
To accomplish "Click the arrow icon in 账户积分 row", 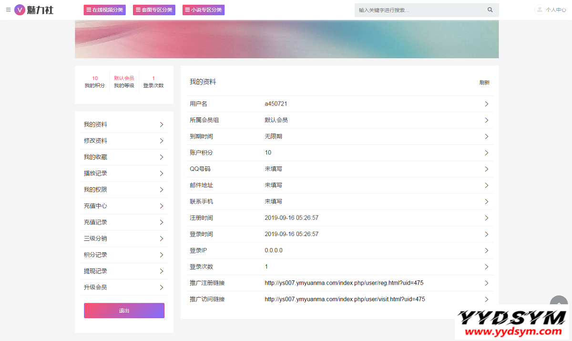I will point(486,153).
